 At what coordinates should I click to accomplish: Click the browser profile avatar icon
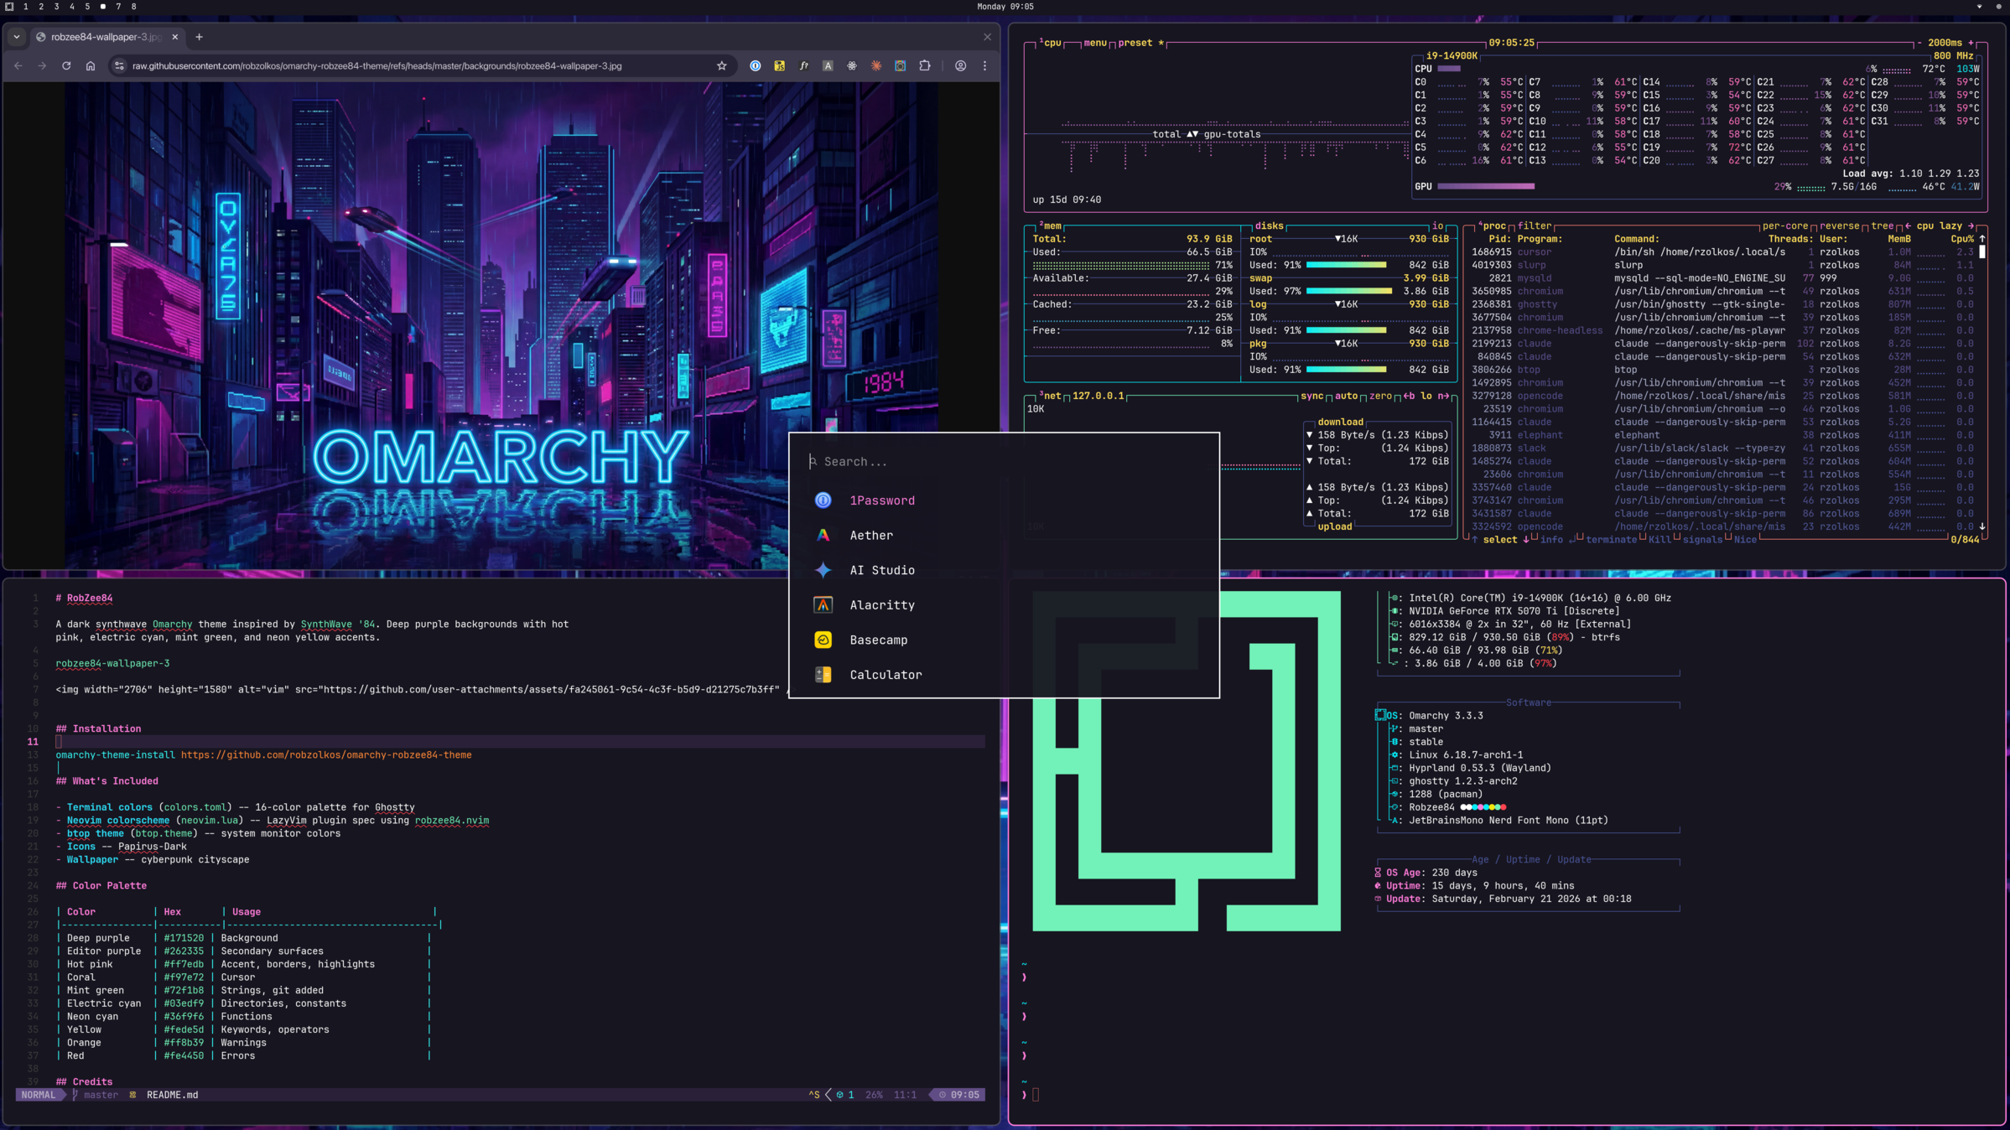[x=961, y=65]
